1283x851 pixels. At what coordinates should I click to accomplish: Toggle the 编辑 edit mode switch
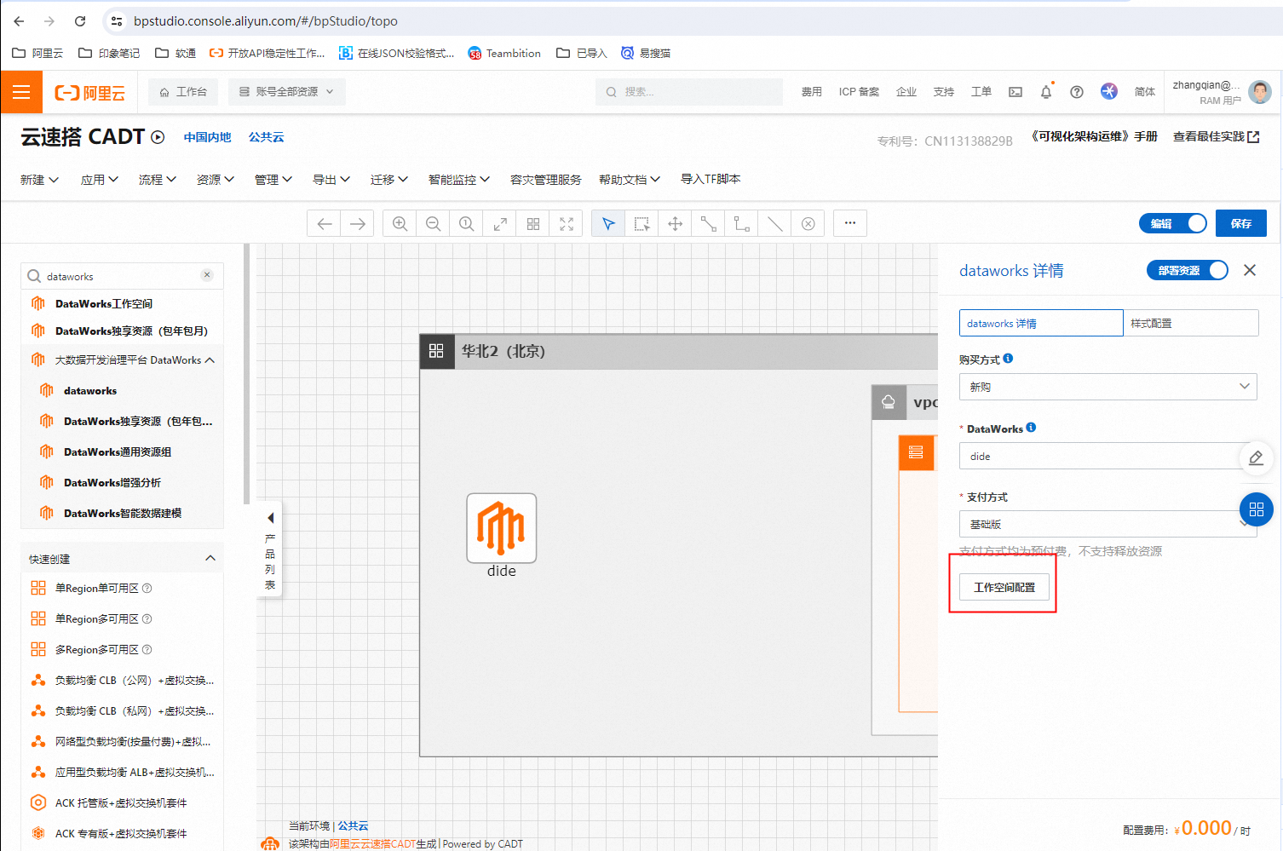click(x=1173, y=223)
